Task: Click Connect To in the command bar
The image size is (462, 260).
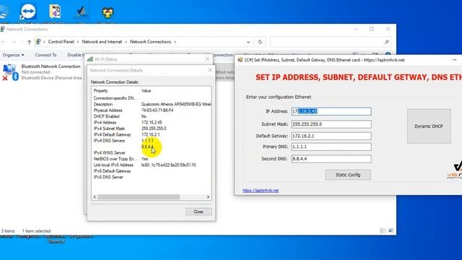Action: click(x=45, y=55)
